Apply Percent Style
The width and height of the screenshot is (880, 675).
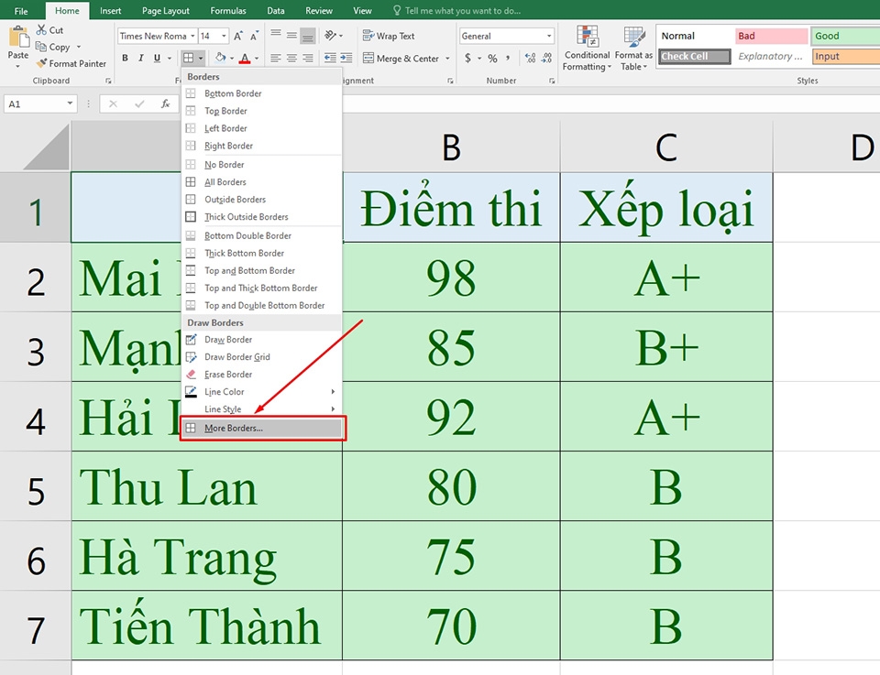click(x=493, y=58)
